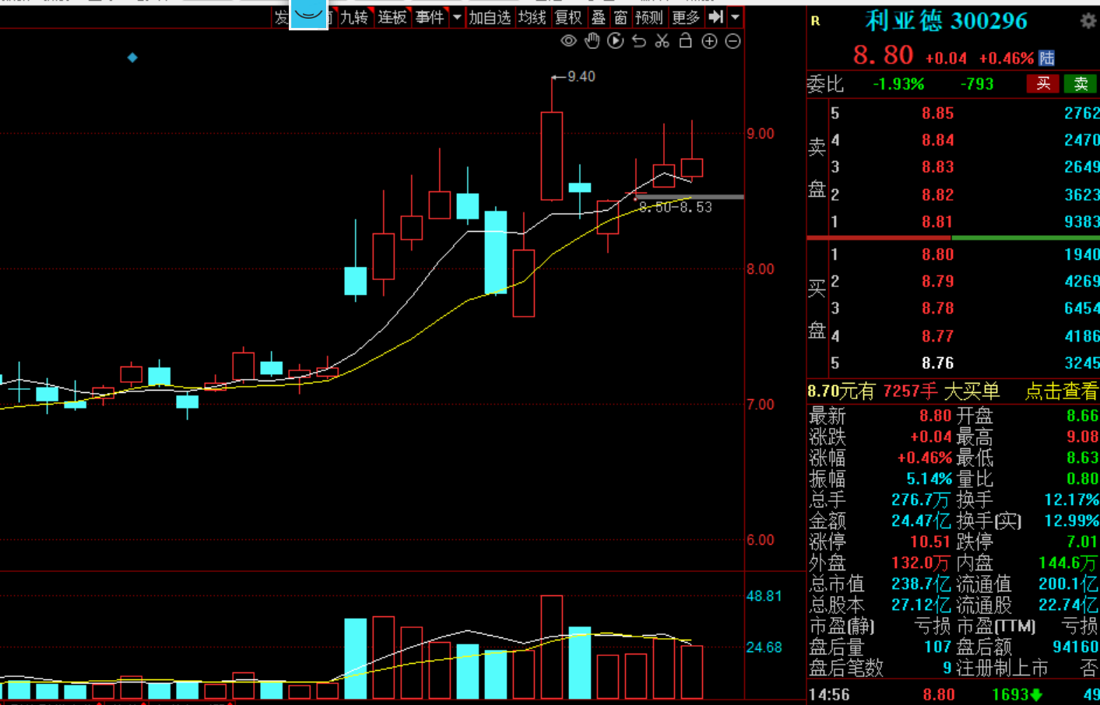The height and width of the screenshot is (705, 1100).
Task: Open the 预测 forecast tool
Action: (649, 17)
